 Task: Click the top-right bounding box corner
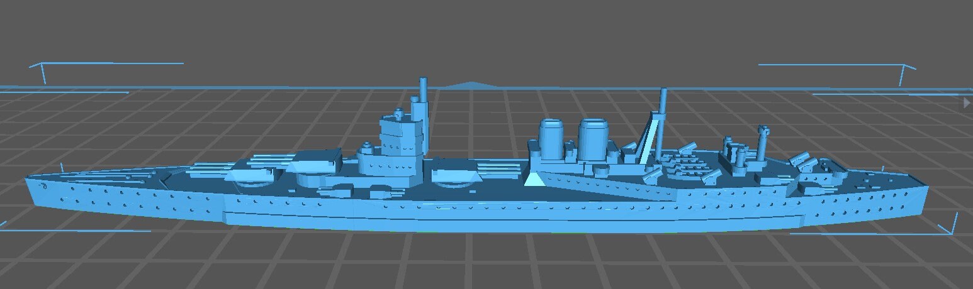pos(905,67)
